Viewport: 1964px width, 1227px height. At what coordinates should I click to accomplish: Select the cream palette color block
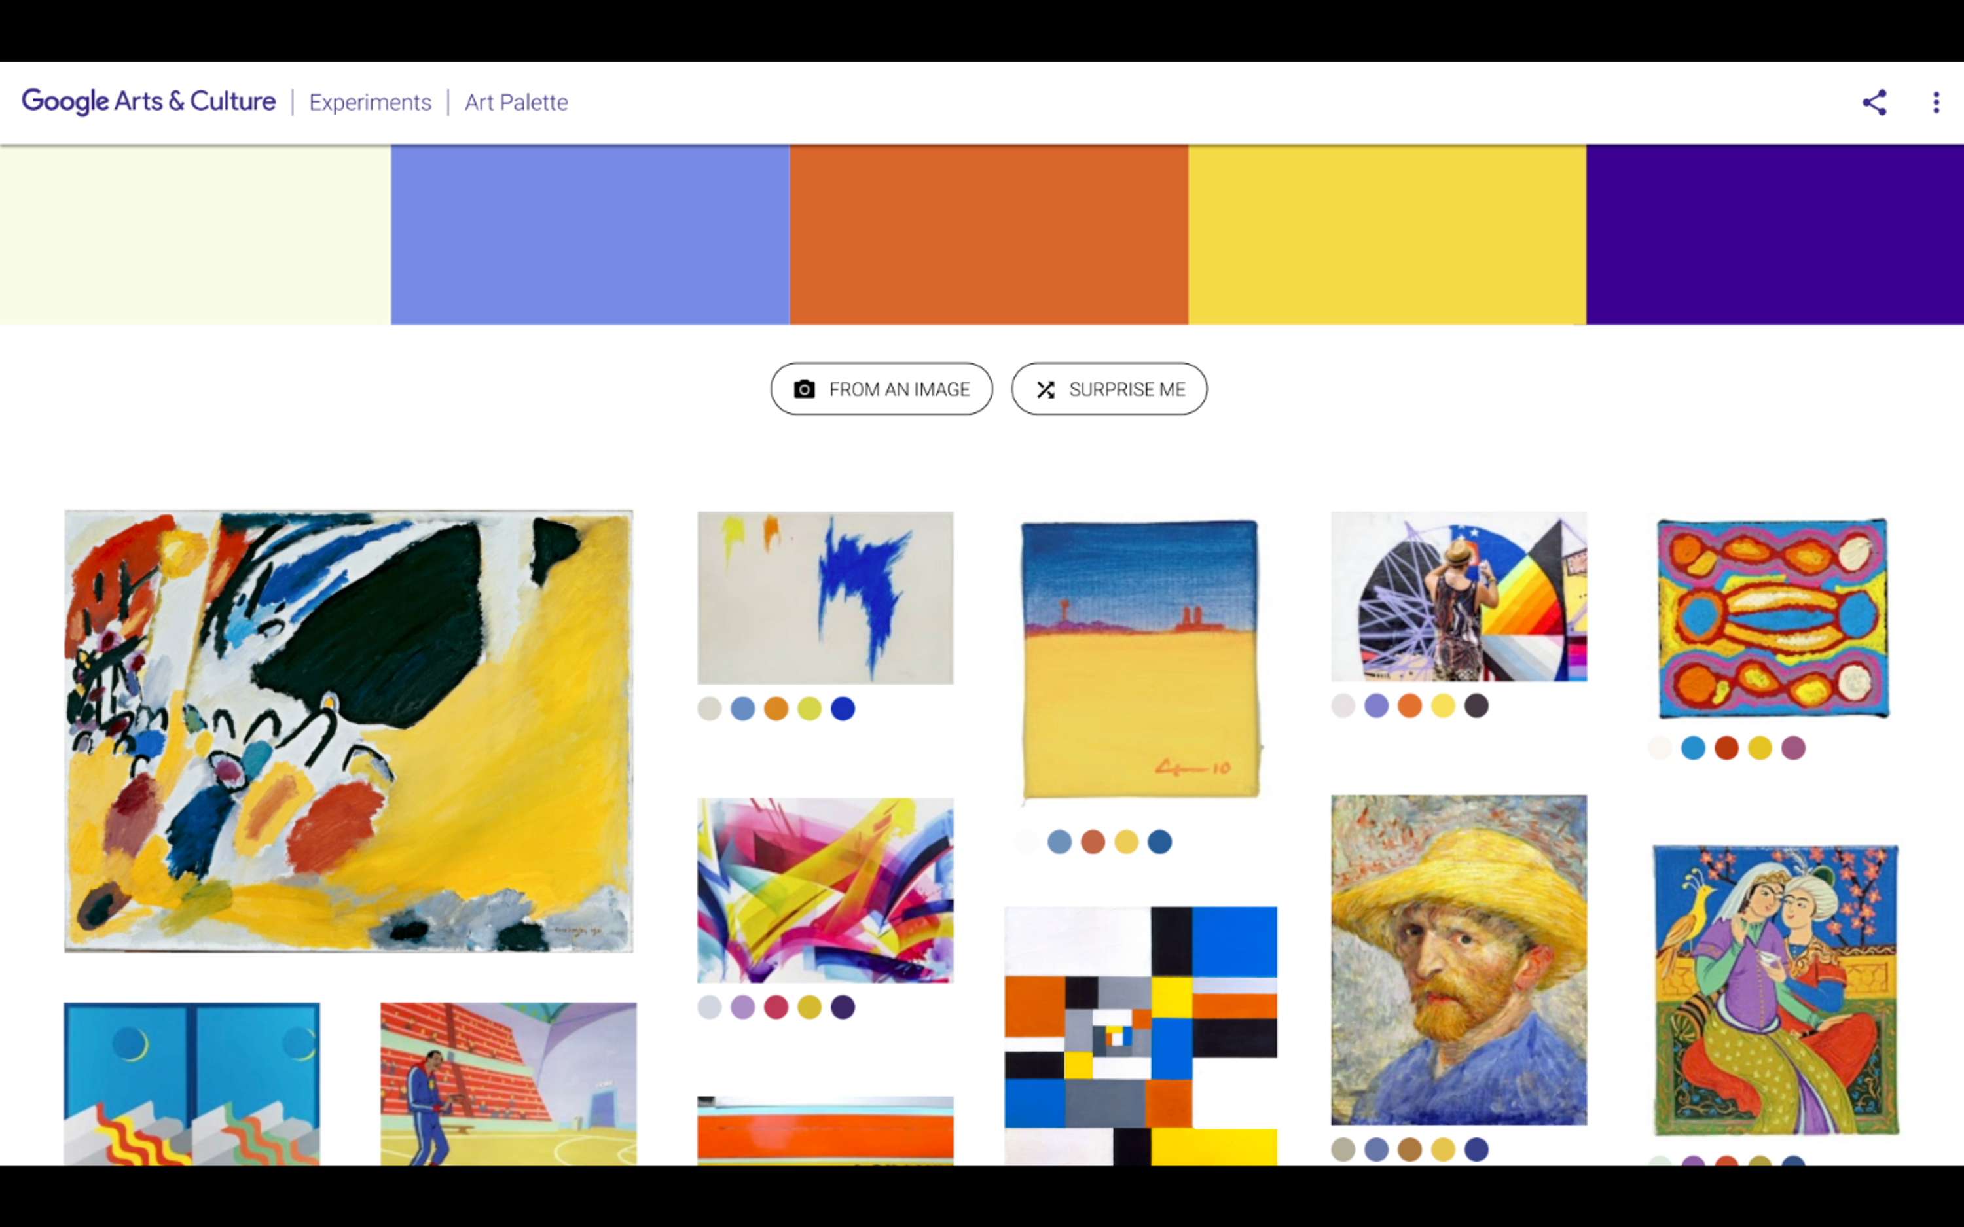coord(196,234)
